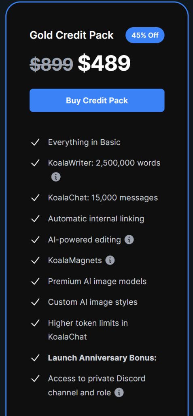
Task: Click the Buy Credit Pack button
Action: (x=97, y=100)
